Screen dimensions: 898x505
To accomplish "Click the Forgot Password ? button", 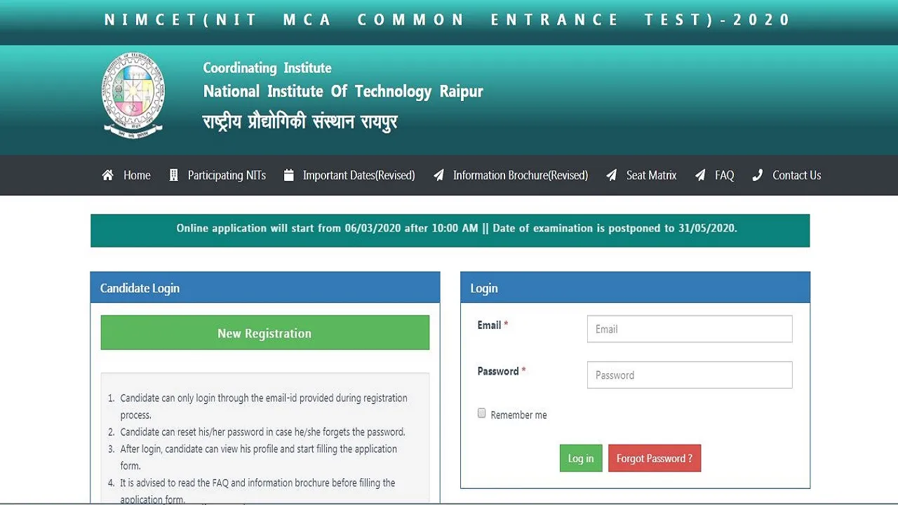I will tap(655, 458).
